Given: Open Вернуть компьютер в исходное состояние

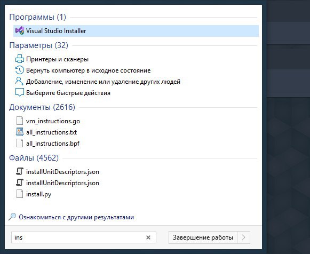Looking at the screenshot, I should pyautogui.click(x=89, y=70).
